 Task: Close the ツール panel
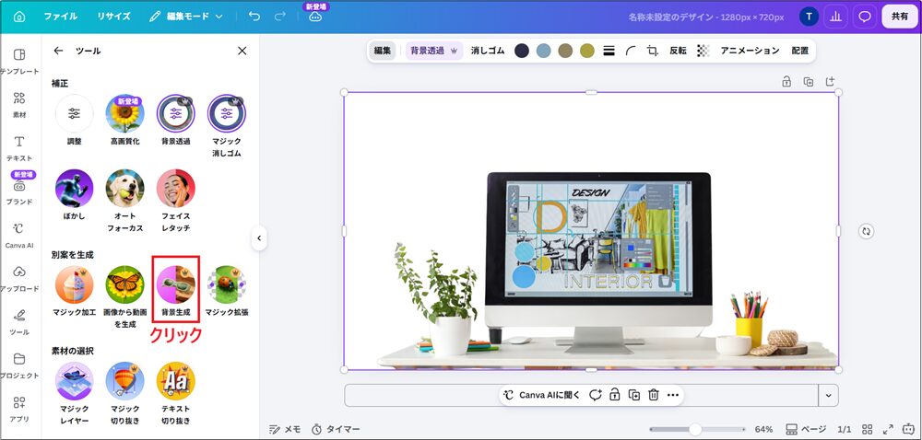click(242, 51)
